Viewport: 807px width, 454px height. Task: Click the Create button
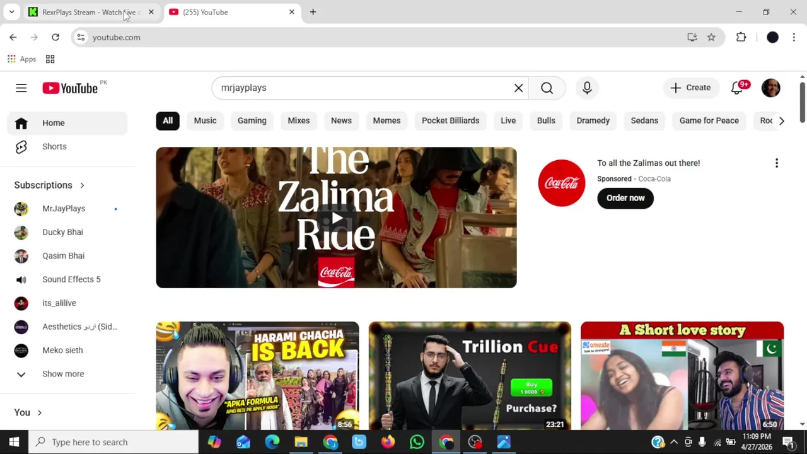[x=690, y=88]
